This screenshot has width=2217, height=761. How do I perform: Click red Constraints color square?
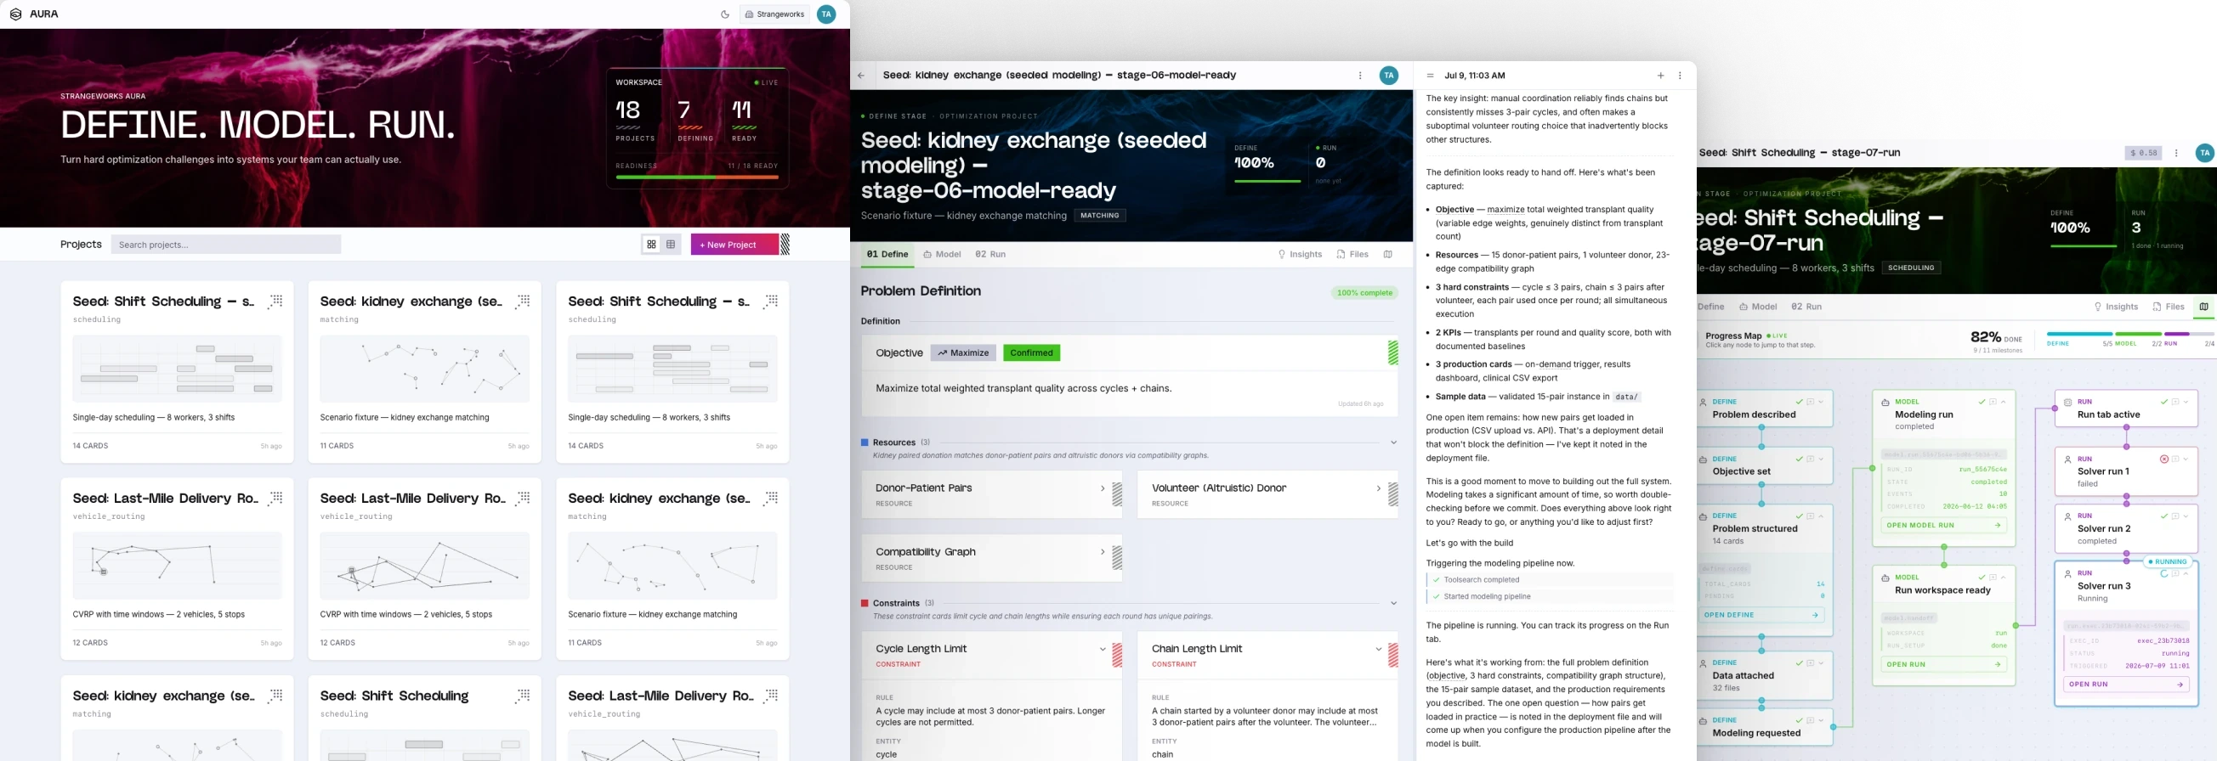[x=864, y=603]
